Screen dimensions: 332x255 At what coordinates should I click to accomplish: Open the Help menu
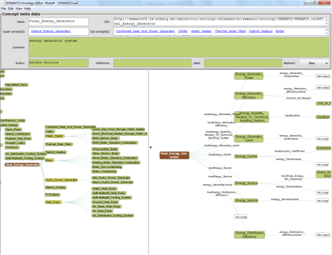(x=28, y=8)
